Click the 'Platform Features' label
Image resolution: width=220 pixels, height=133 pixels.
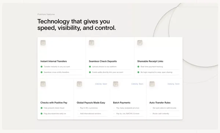pos(46,14)
